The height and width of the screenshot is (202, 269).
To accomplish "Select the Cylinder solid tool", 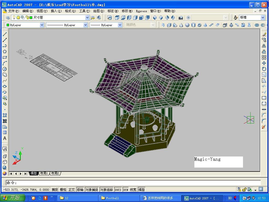I will point(193,25).
